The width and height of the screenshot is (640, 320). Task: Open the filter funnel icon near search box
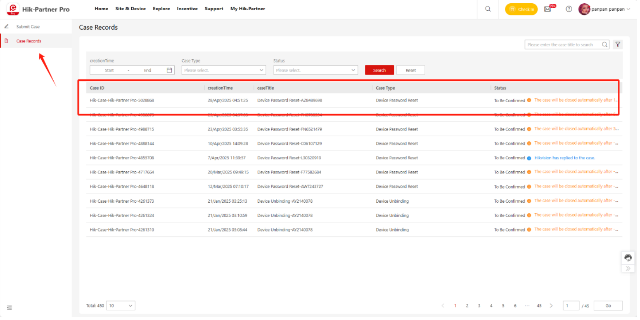pos(617,44)
